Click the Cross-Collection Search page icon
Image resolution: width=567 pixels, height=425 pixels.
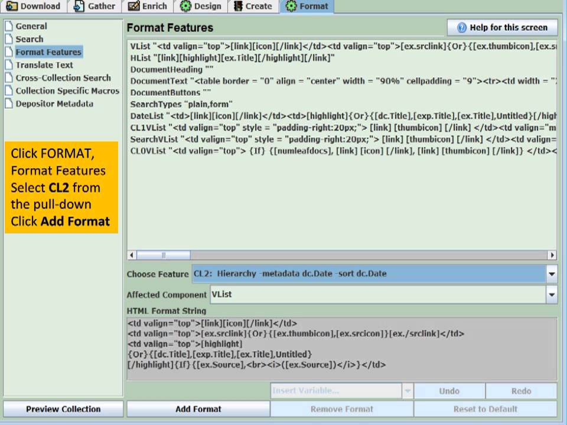(x=9, y=78)
